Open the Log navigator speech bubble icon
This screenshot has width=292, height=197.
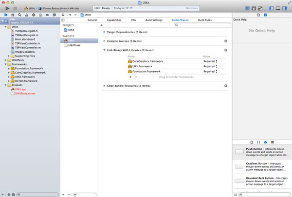[55, 15]
